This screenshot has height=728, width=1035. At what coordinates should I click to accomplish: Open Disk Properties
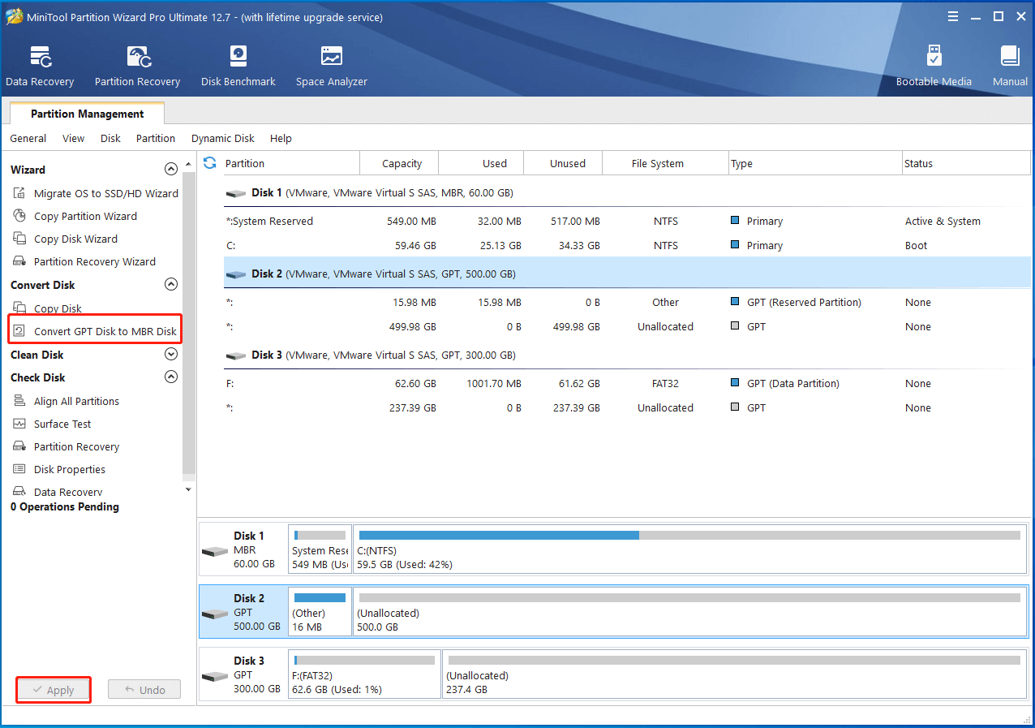pyautogui.click(x=59, y=469)
